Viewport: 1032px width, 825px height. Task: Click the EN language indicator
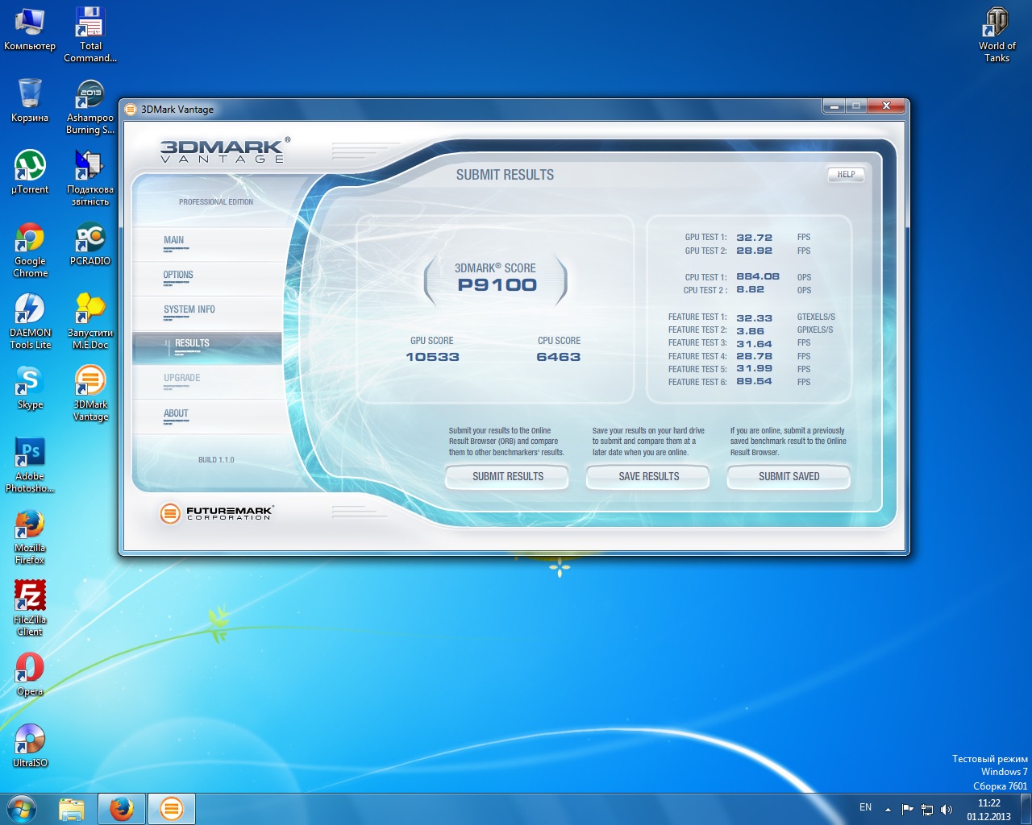865,807
